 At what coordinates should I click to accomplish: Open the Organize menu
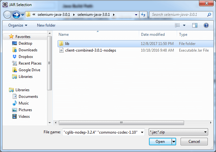point(18,25)
